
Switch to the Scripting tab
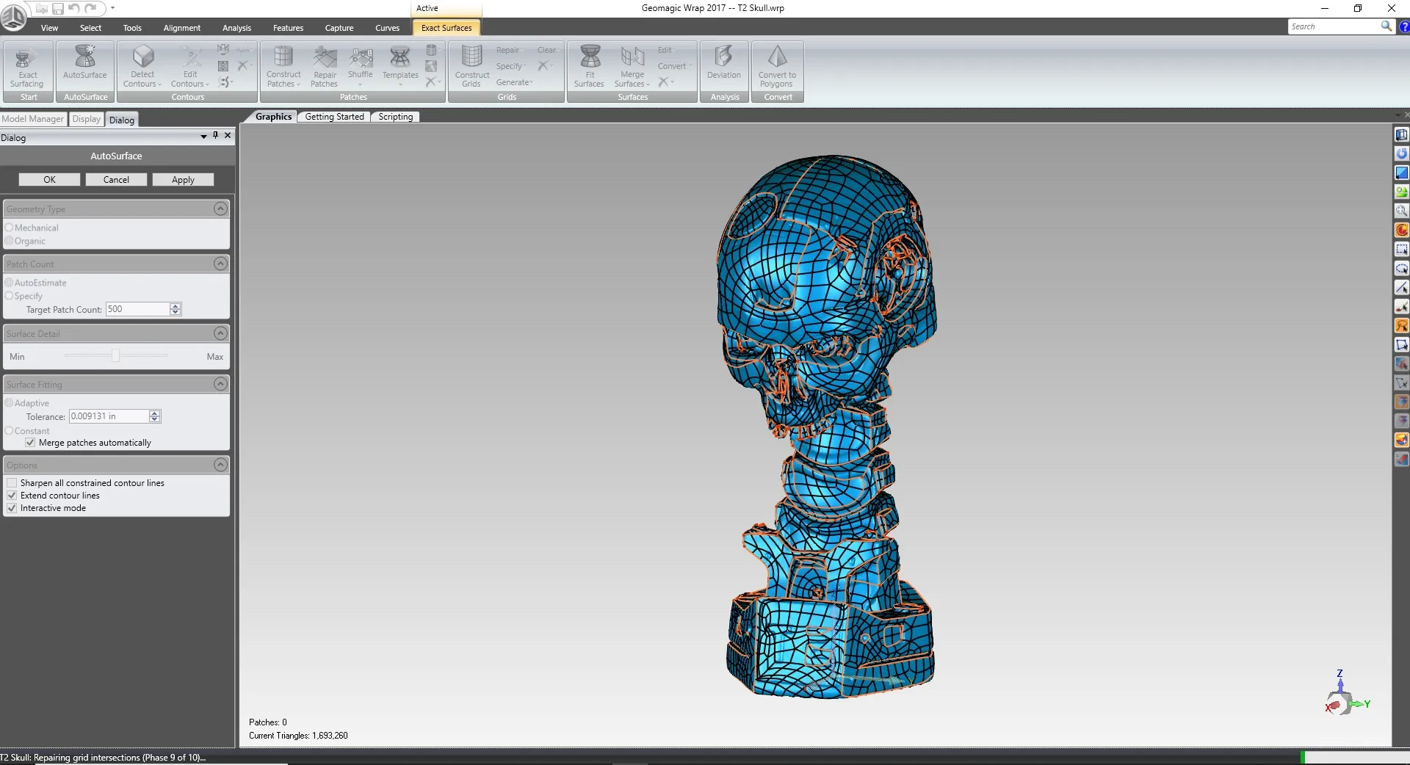pos(395,117)
